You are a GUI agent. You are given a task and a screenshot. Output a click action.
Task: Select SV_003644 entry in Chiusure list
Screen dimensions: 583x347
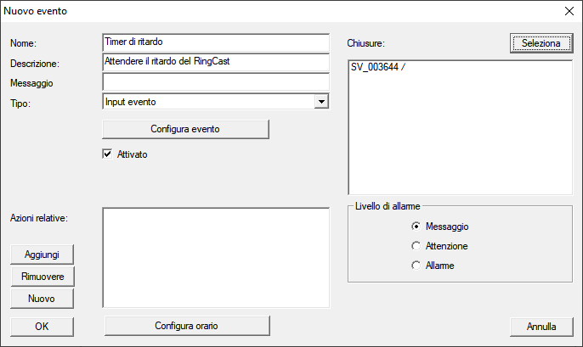[x=378, y=68]
